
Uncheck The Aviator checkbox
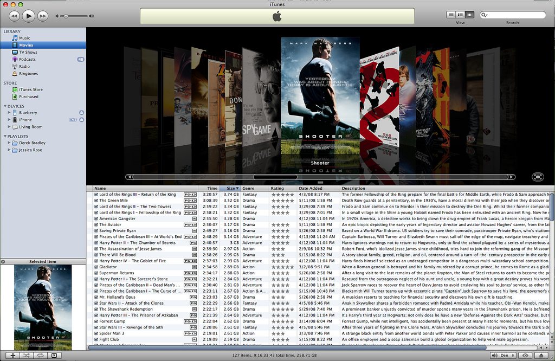[96, 224]
